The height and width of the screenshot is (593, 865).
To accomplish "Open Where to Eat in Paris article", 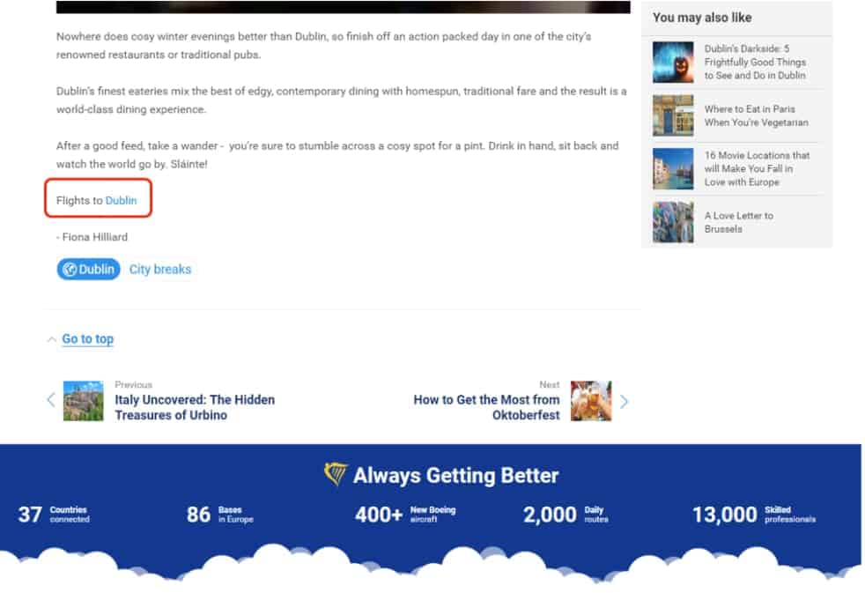I will tap(757, 115).
